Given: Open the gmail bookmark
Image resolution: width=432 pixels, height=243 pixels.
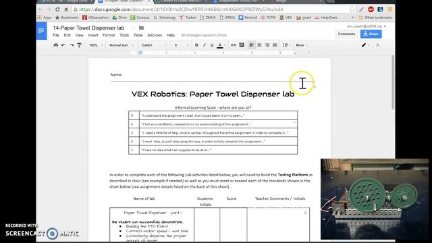Looking at the screenshot, I should (x=304, y=18).
